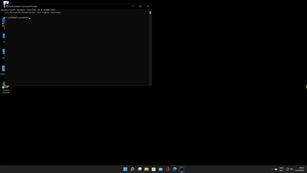307x173 pixels.
Task: Close the Administrator Command Prompt window
Action: coord(148,6)
